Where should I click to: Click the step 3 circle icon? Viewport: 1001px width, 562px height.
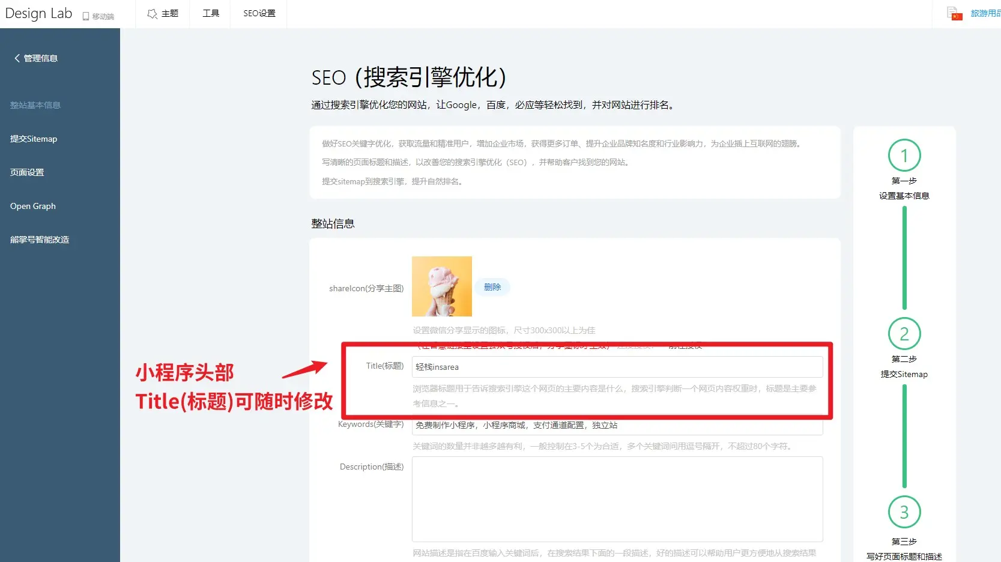[904, 512]
